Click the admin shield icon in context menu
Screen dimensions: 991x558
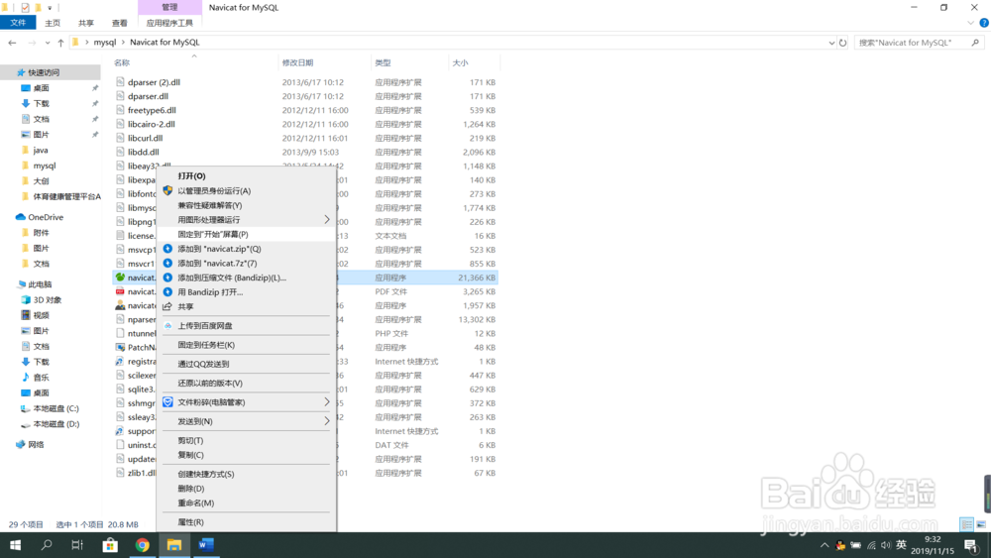167,190
